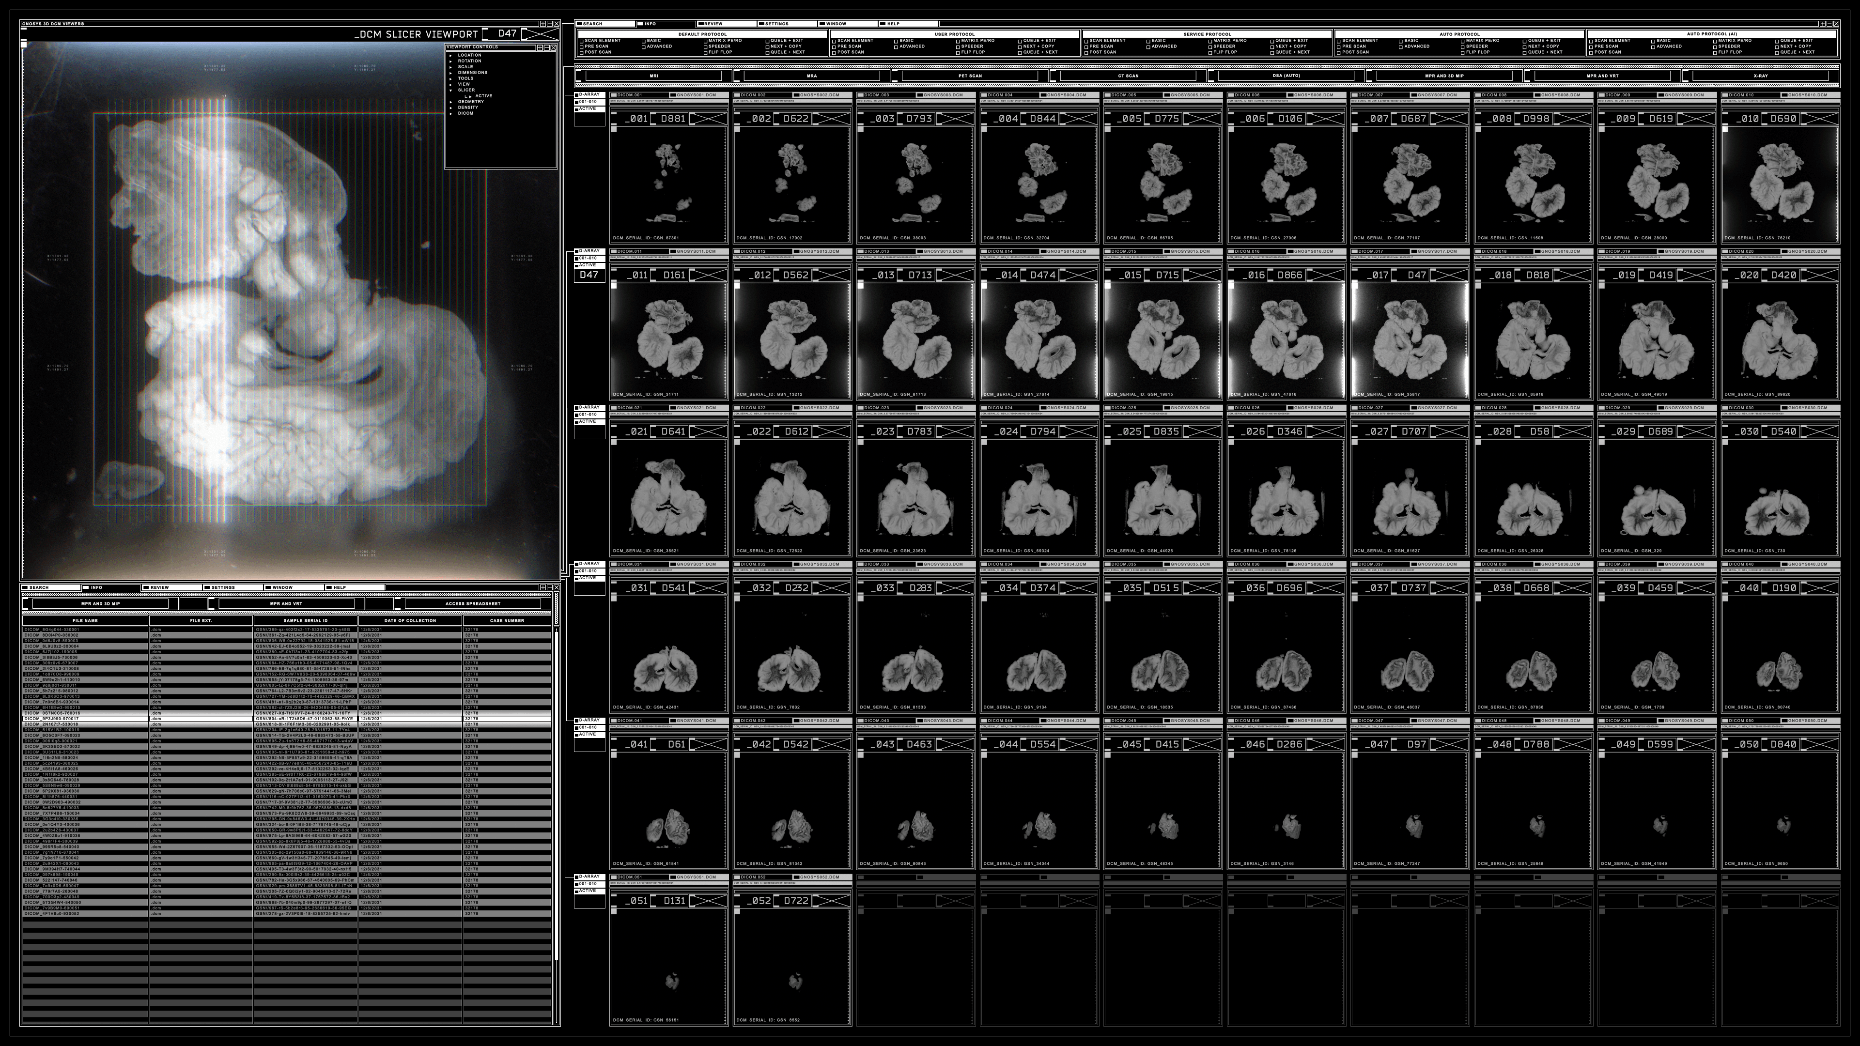Open the Settings menu in top bar
The width and height of the screenshot is (1860, 1046).
777,24
